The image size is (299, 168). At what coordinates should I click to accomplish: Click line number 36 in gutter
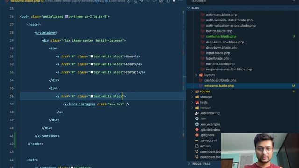point(12,96)
